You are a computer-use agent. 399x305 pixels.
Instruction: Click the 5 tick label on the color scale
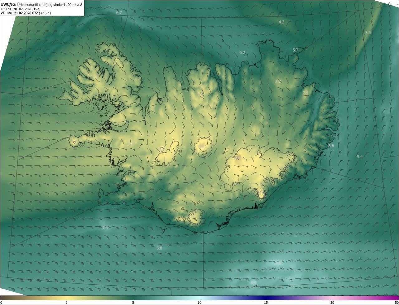click(x=133, y=303)
